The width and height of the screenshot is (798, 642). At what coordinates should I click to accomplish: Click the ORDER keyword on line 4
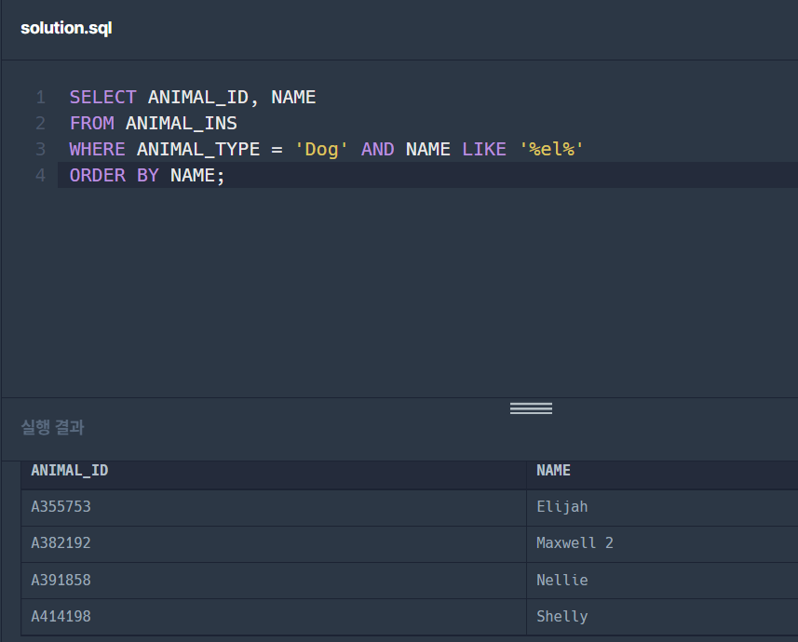tap(97, 175)
